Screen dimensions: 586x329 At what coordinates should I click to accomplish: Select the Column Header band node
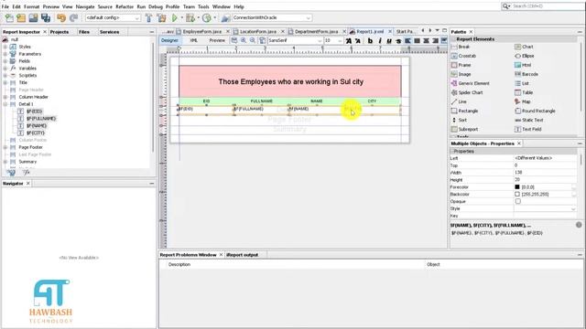click(x=33, y=97)
